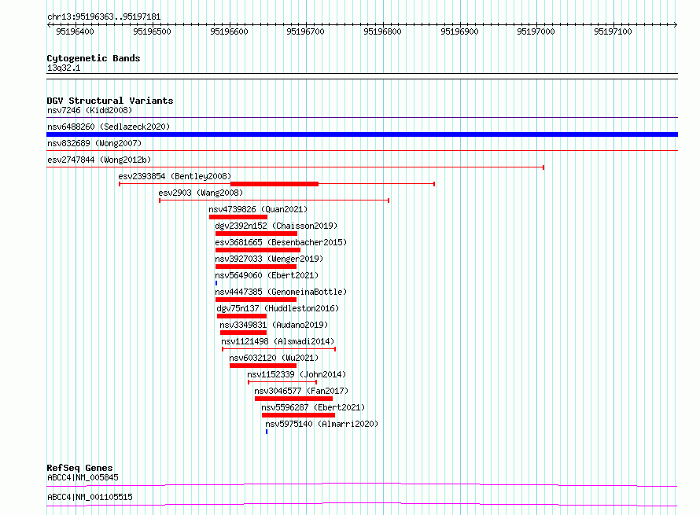Open esv2393854 (Bentley2008) variant label

tap(175, 176)
